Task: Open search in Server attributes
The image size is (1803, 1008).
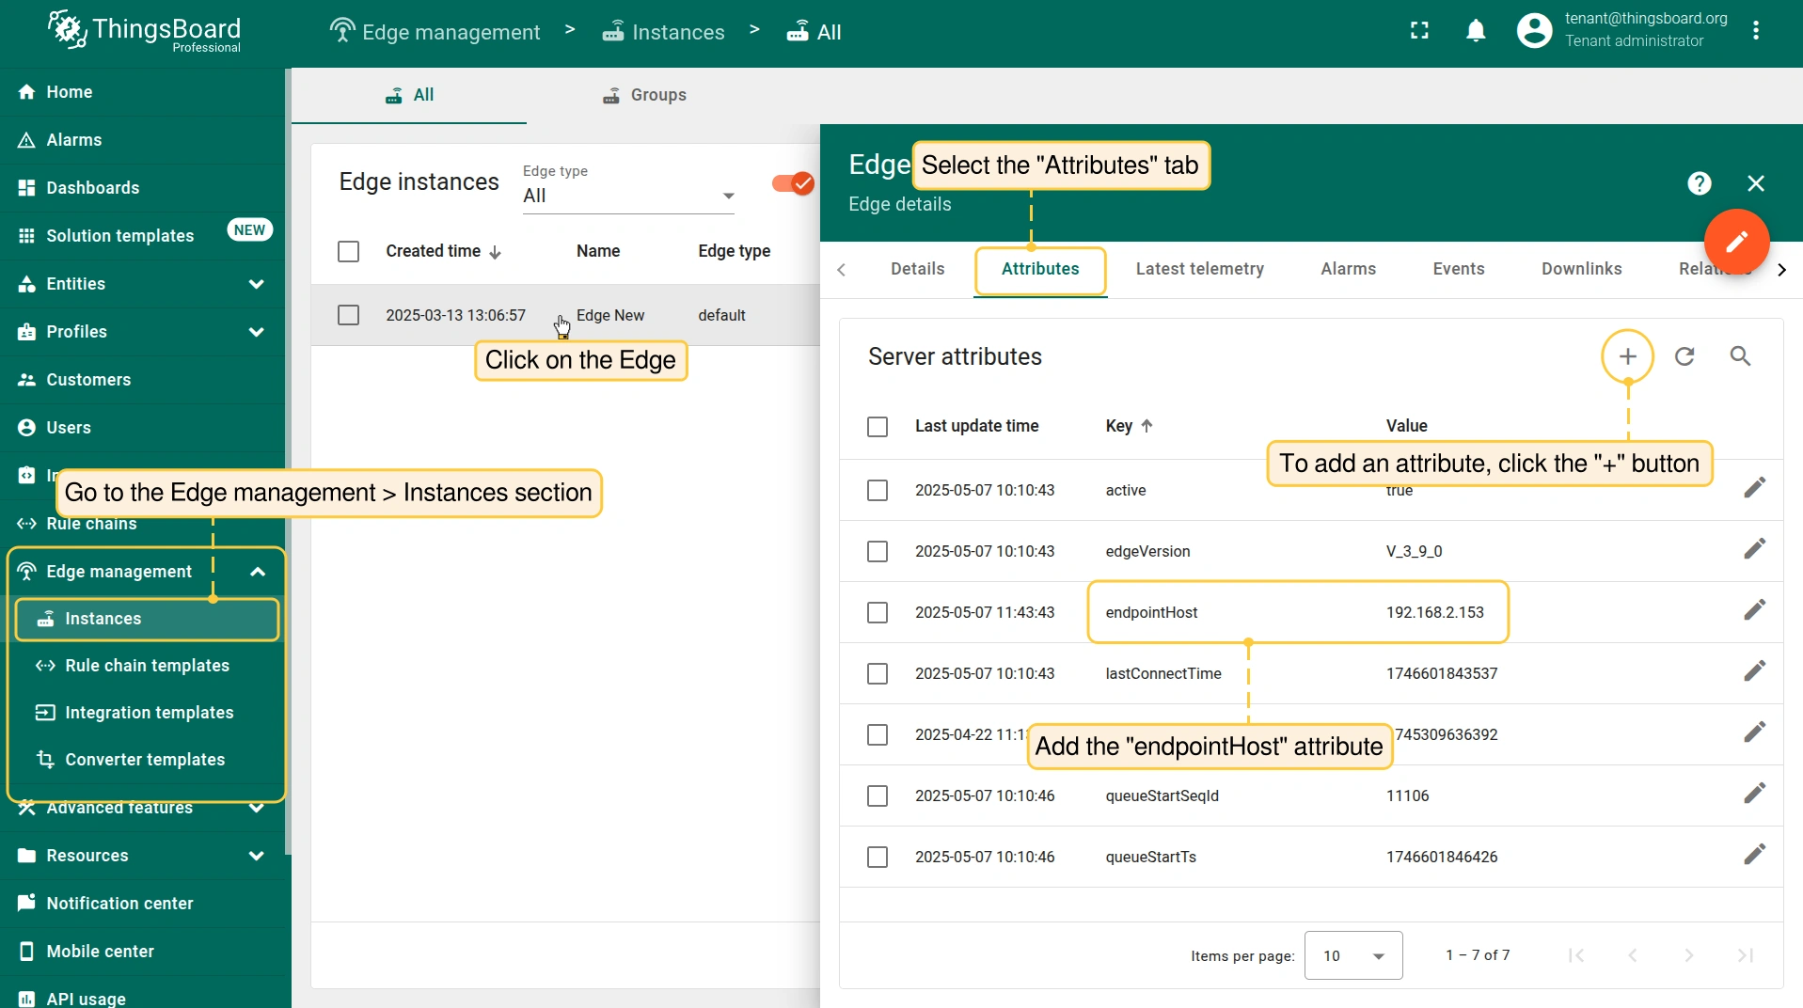Action: pos(1740,356)
